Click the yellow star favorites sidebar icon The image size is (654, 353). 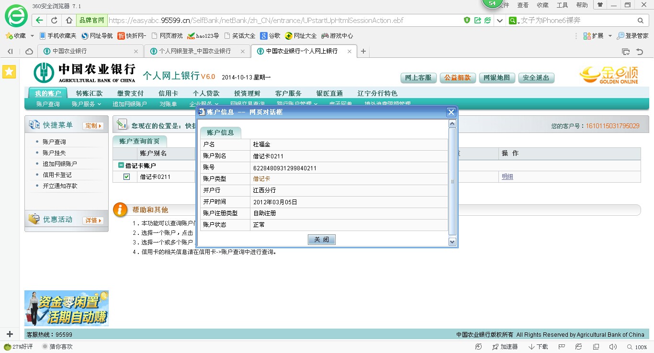9,72
